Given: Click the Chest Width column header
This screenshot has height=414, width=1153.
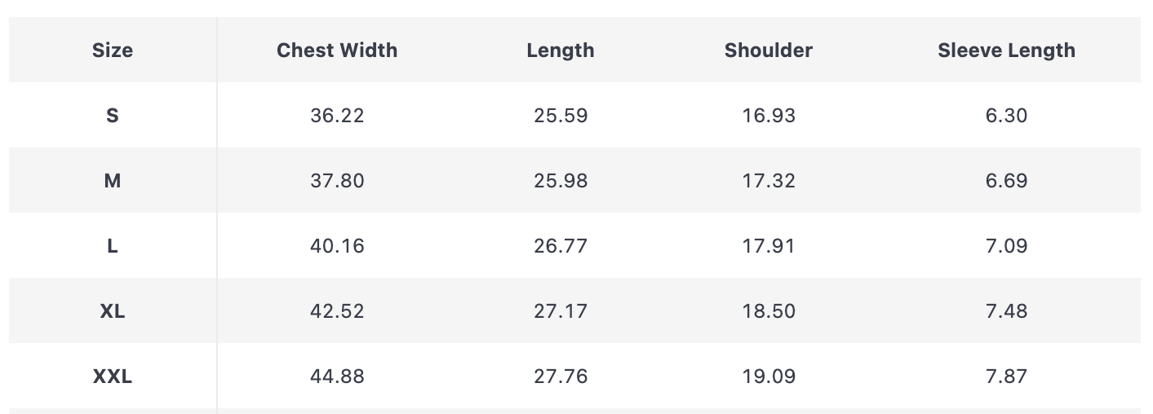Looking at the screenshot, I should [337, 51].
